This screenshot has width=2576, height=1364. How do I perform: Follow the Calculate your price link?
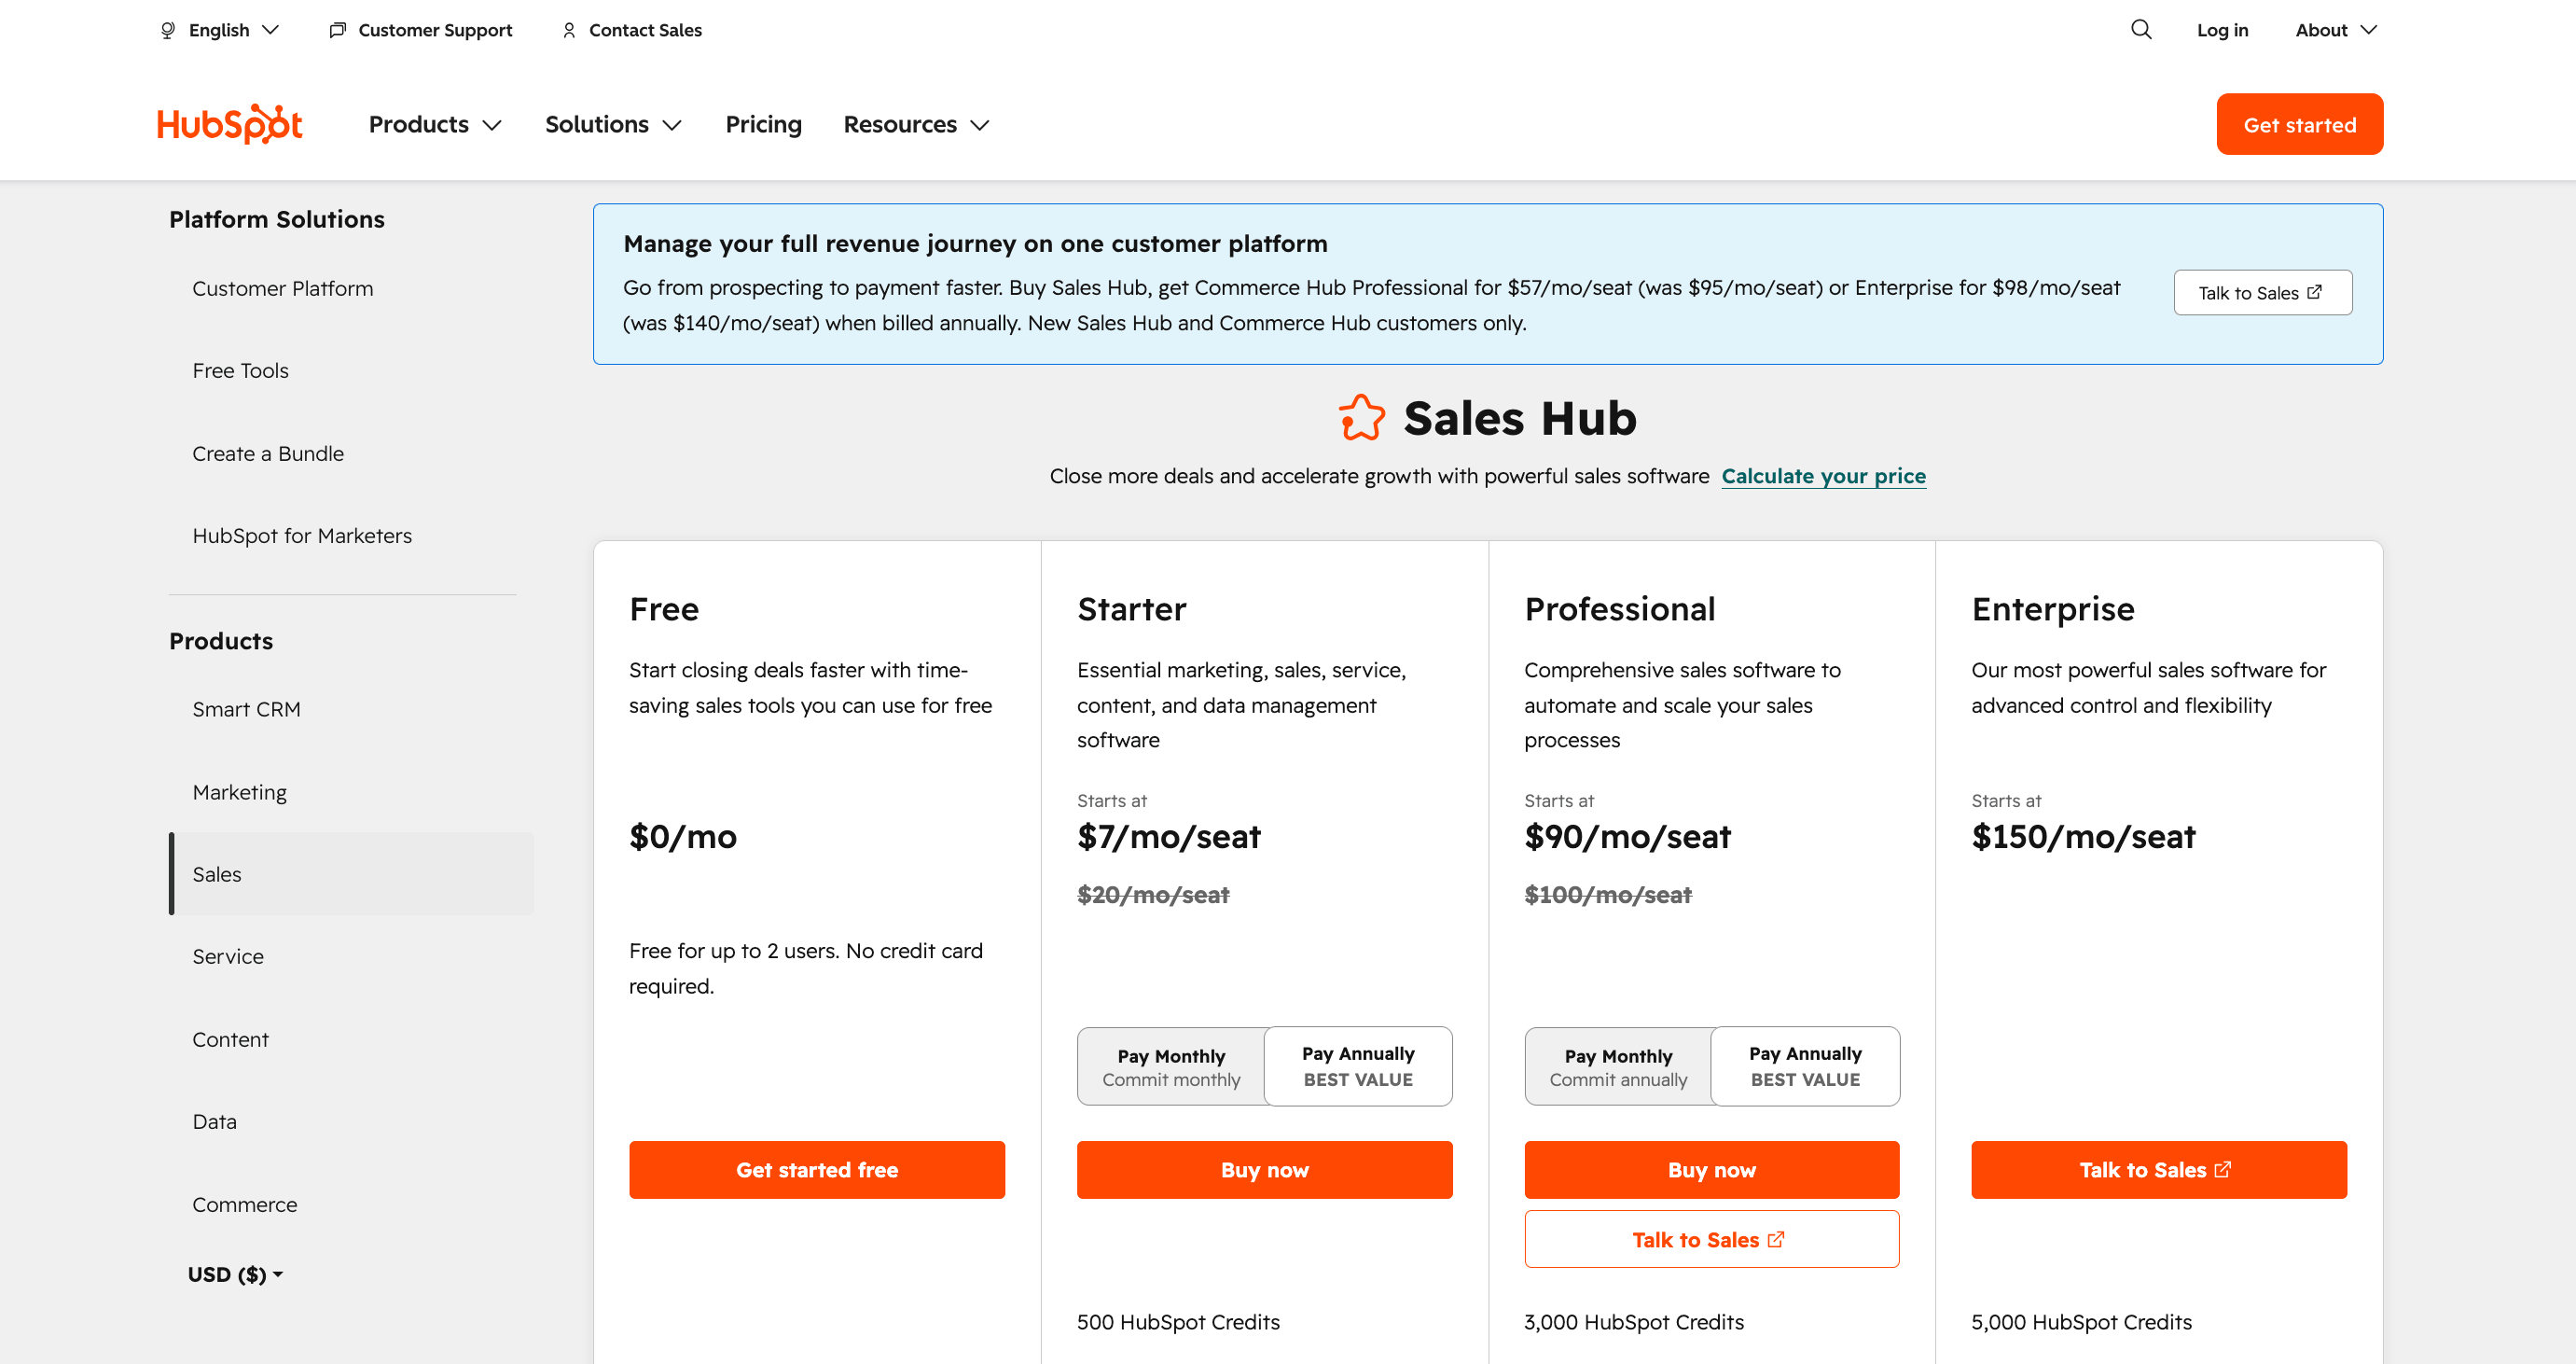click(x=1824, y=476)
